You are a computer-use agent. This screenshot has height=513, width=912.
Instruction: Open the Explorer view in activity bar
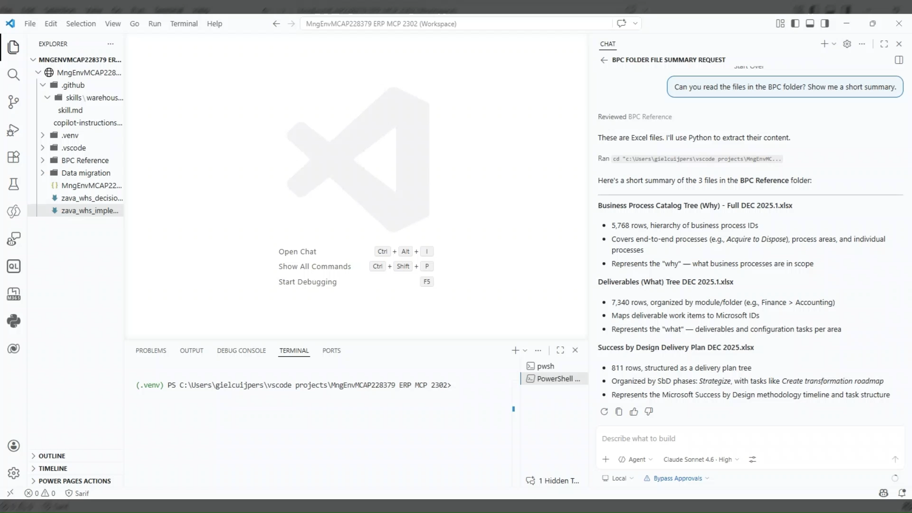coord(13,47)
